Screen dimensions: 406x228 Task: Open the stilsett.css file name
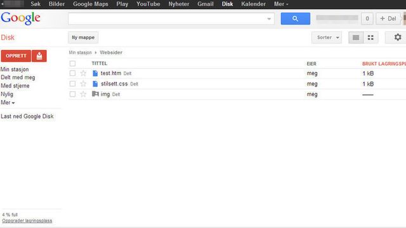coord(114,84)
